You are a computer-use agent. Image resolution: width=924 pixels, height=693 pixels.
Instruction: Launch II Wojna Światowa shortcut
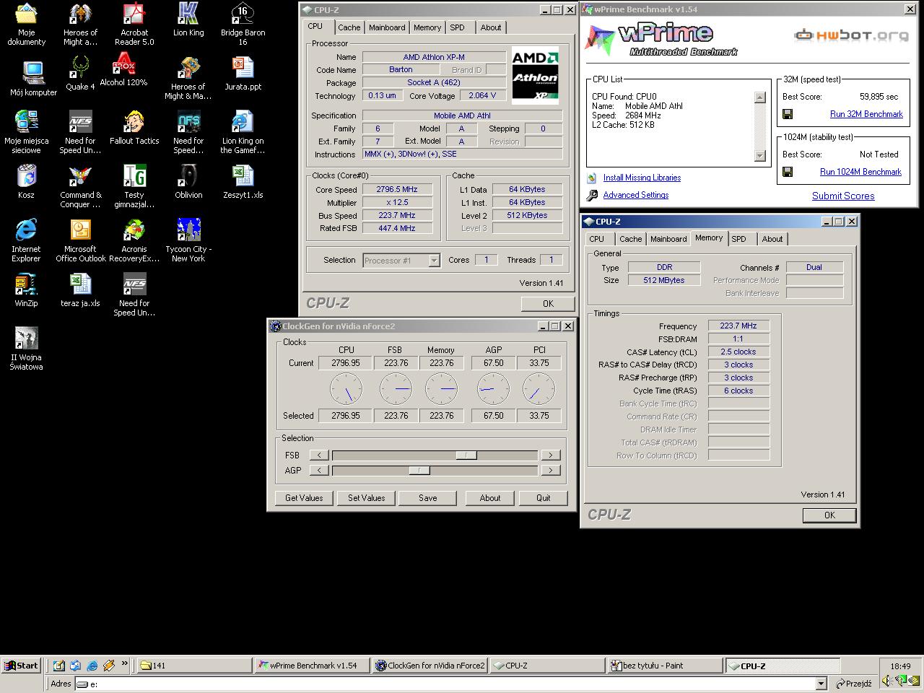(26, 349)
